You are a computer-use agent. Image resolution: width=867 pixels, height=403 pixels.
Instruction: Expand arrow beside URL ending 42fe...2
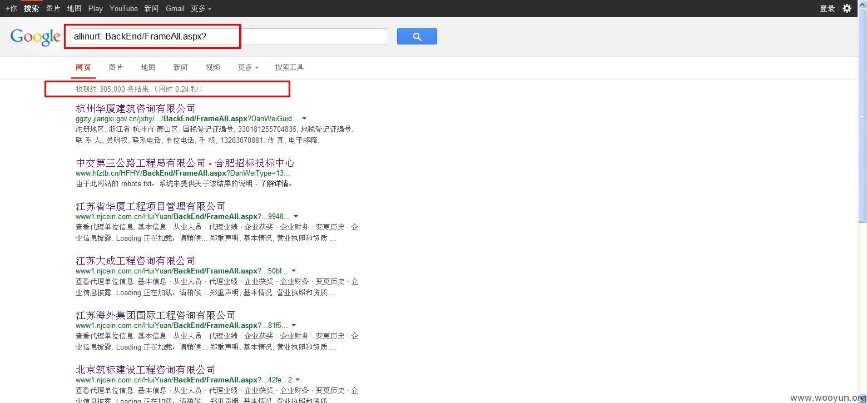pyautogui.click(x=298, y=380)
